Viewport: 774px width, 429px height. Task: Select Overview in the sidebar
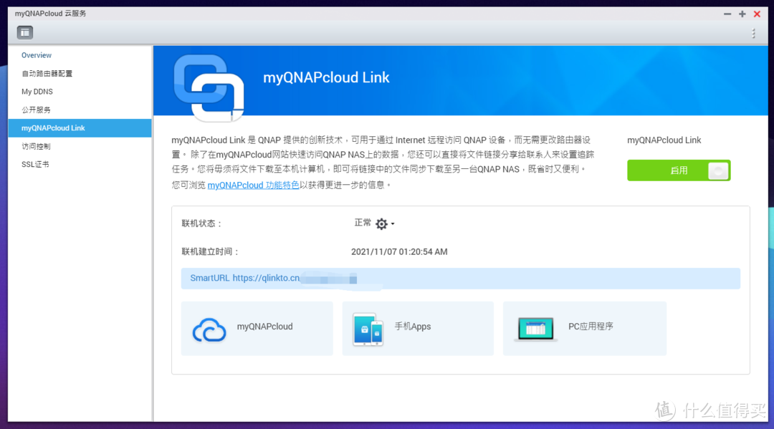37,54
